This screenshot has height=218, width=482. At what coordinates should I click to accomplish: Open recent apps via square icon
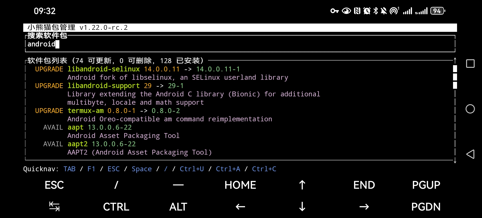(x=470, y=64)
